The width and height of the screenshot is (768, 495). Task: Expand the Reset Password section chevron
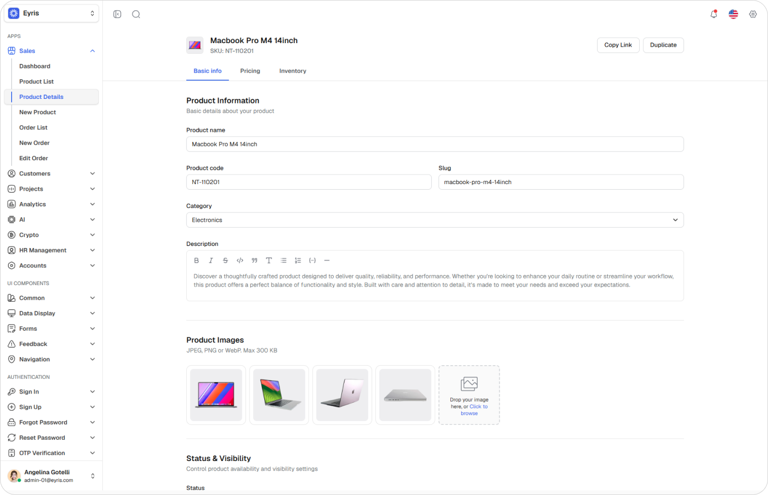(x=92, y=438)
